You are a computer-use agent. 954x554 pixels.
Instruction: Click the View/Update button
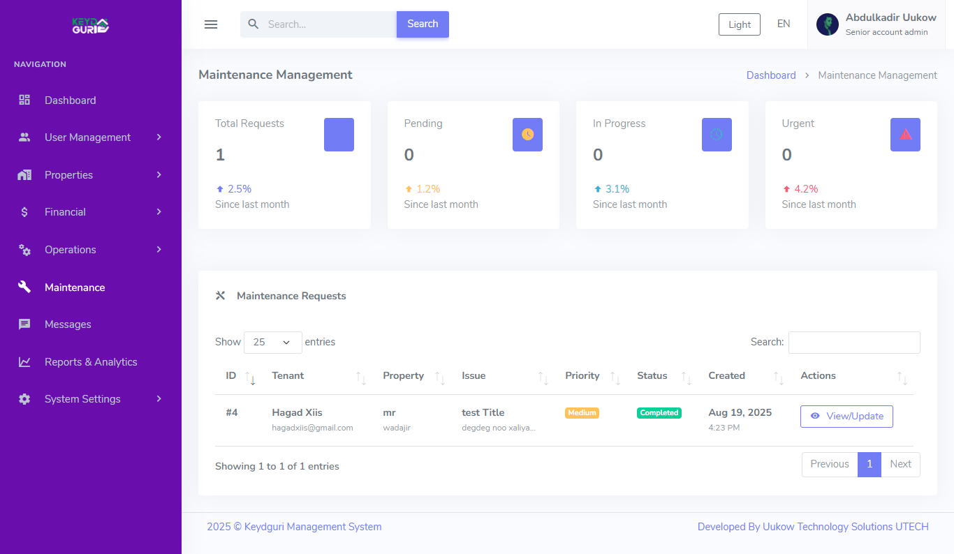pyautogui.click(x=846, y=417)
